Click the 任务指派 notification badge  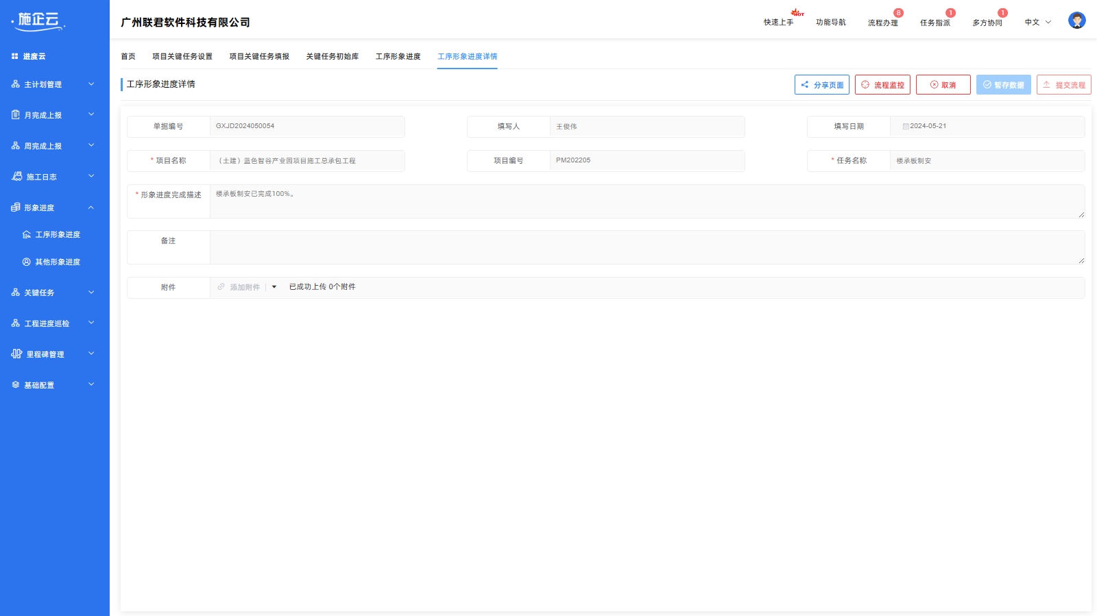click(950, 13)
